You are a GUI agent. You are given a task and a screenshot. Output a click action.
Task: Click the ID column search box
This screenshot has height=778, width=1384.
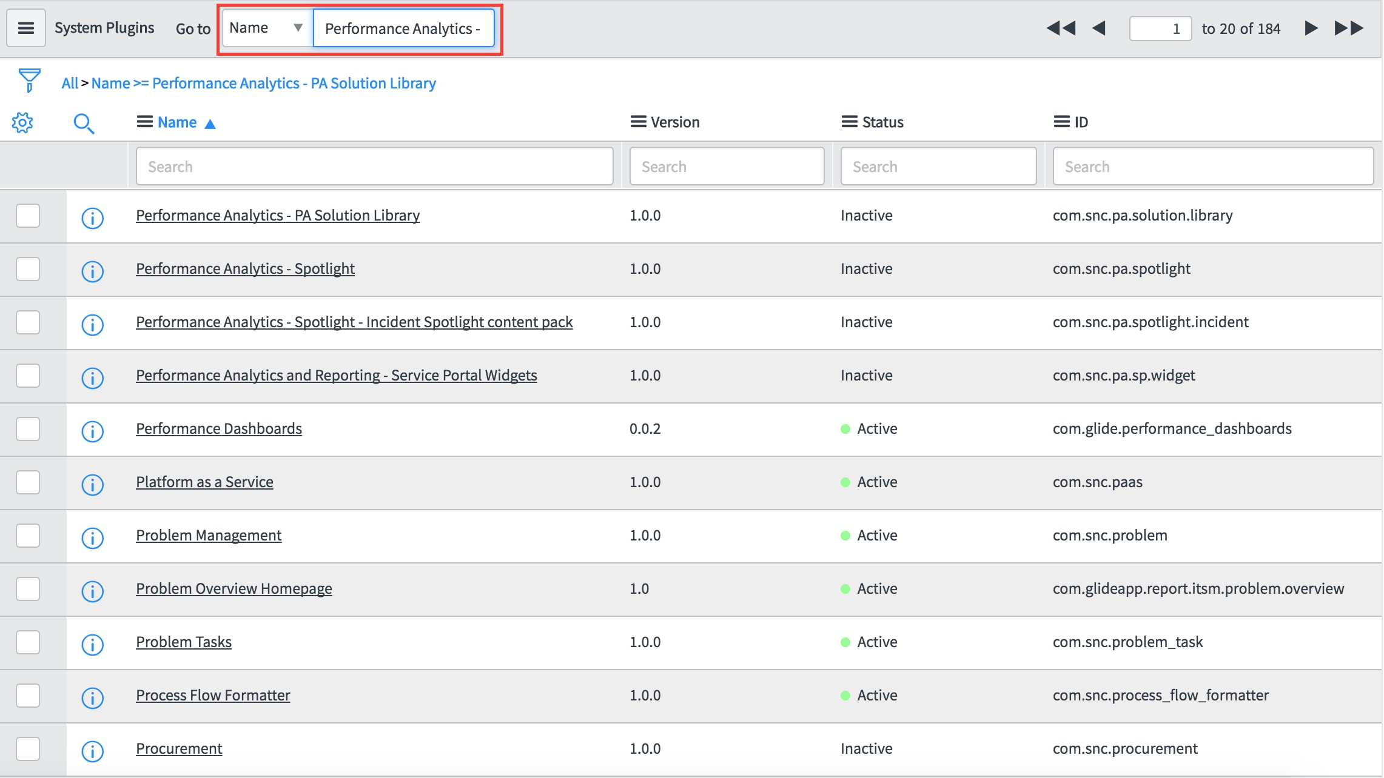point(1213,166)
